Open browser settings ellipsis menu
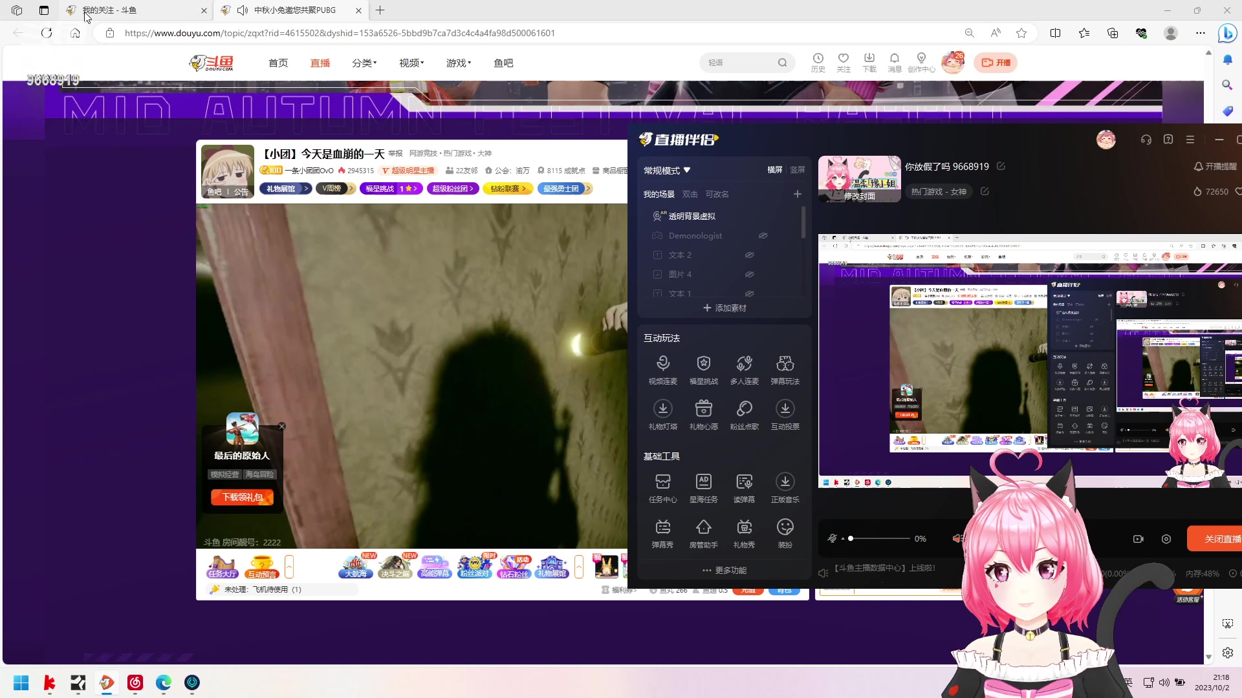Screen dimensions: 1242x698 [x=1200, y=33]
